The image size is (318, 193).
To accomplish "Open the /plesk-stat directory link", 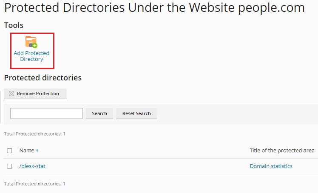I will pyautogui.click(x=32, y=166).
